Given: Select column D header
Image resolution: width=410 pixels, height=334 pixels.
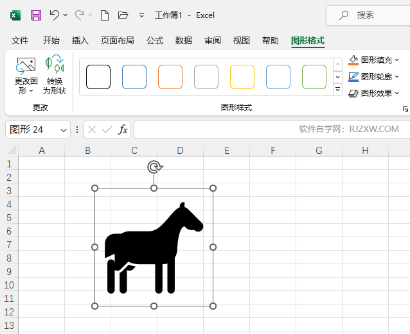Looking at the screenshot, I should tap(181, 151).
